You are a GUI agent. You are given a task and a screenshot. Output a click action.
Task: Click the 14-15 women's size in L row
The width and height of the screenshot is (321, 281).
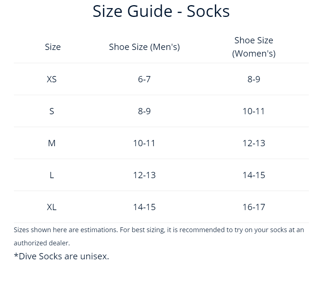click(x=253, y=175)
